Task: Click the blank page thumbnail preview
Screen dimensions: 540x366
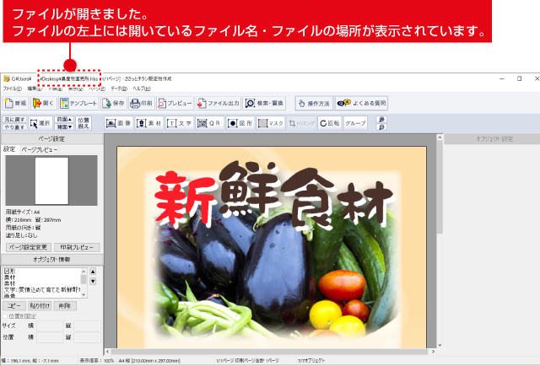Action: click(51, 180)
